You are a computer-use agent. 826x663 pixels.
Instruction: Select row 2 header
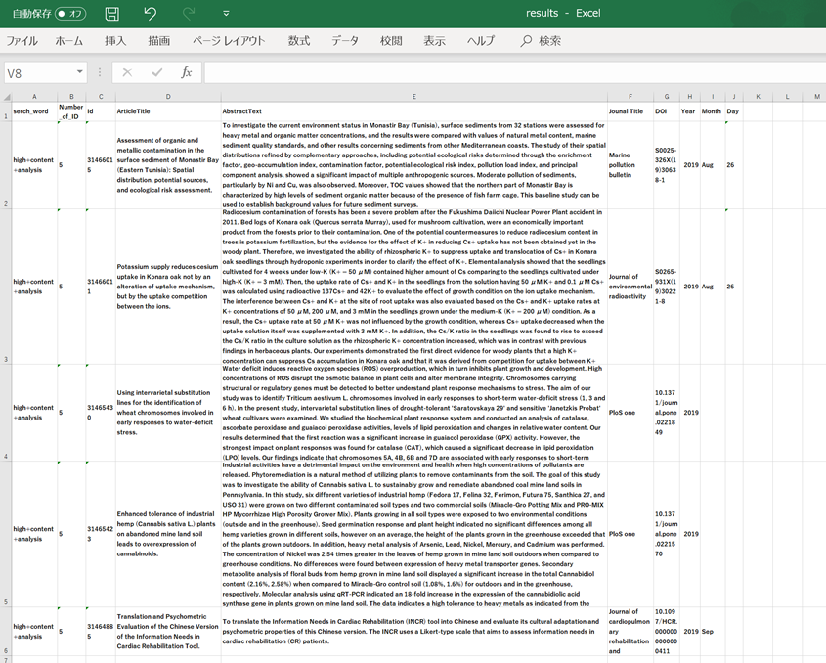coord(6,165)
